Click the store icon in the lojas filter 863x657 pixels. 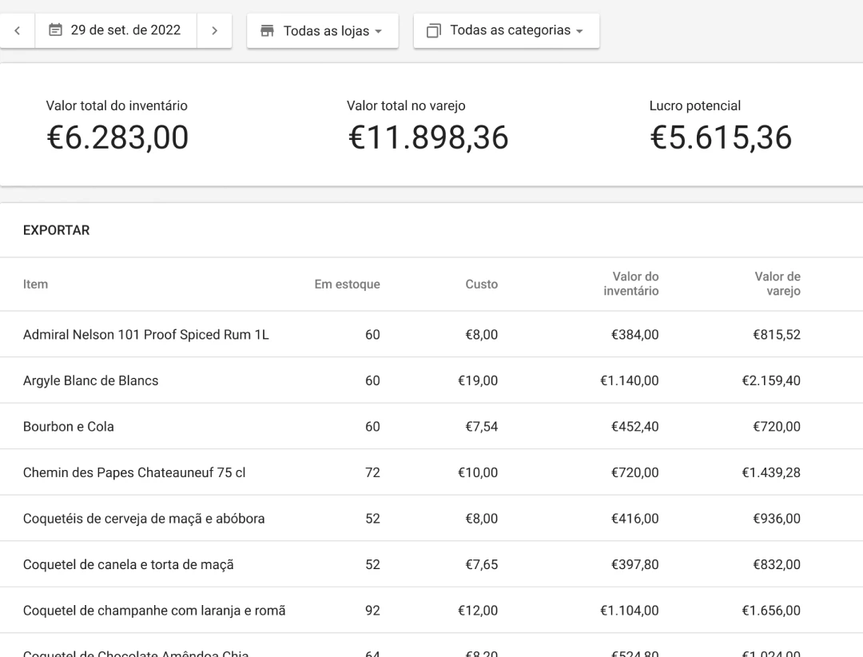268,31
